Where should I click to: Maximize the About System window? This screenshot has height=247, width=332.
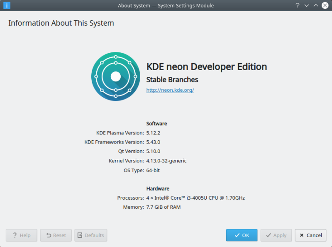click(315, 5)
